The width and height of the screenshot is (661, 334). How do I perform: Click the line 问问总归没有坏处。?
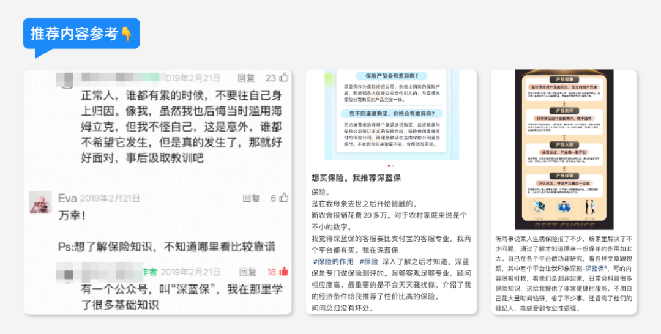pos(343,308)
